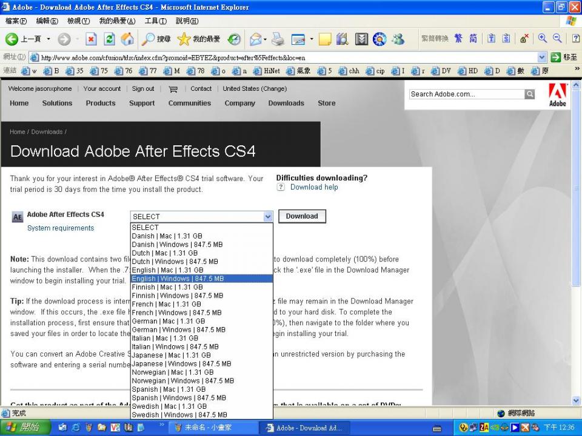
Task: Open the chh favorite in Links bar
Action: [349, 71]
